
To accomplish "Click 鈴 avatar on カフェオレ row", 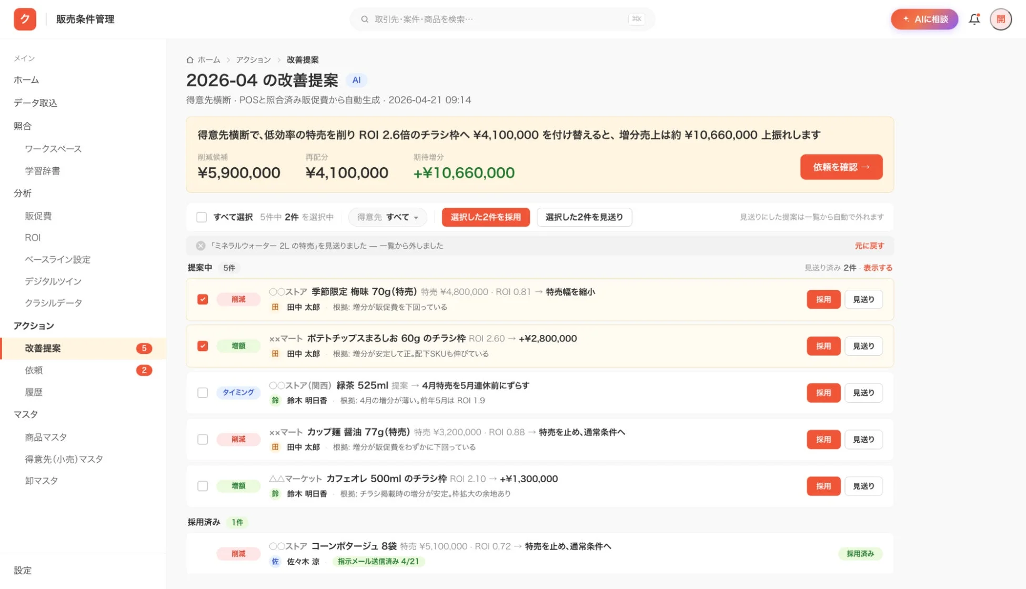I will coord(275,494).
